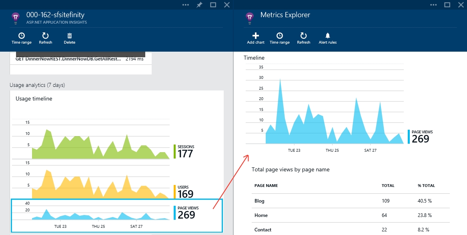Click the 23.8 % value
Screen dimensions: 467x235
tap(425, 215)
